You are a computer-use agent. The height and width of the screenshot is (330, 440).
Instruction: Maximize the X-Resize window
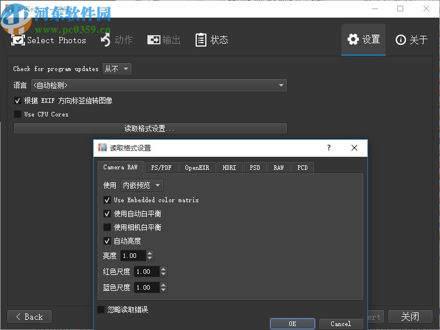400,9
